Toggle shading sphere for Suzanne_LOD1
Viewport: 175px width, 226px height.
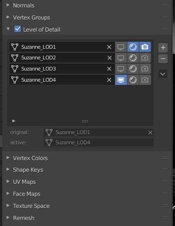133,47
